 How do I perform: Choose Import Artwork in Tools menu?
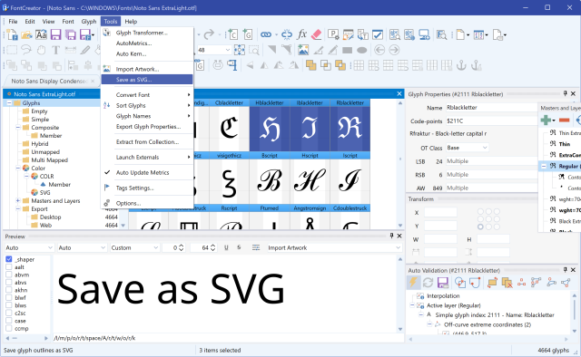click(x=147, y=69)
